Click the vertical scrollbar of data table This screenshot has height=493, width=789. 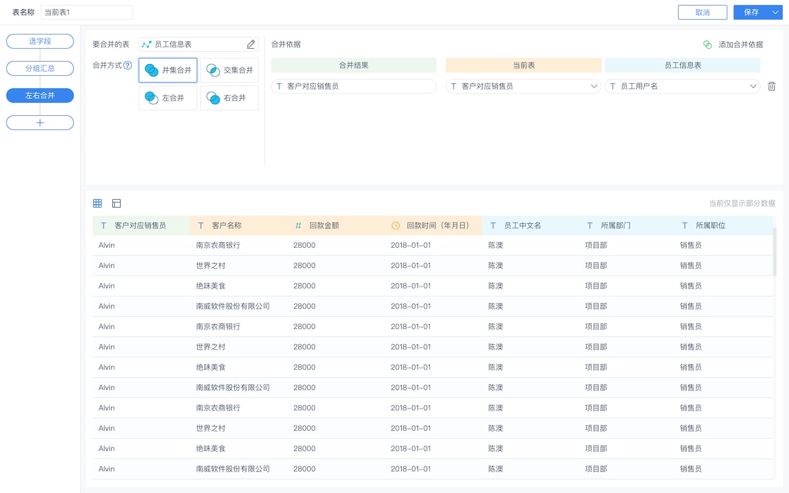pos(775,251)
